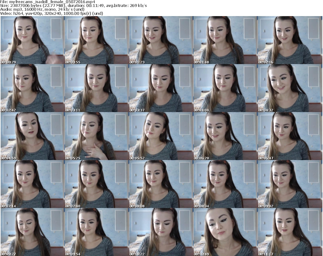View the frame stamped 00:10:22
The height and width of the screenshot is (256, 323).
pyautogui.click(x=161, y=232)
